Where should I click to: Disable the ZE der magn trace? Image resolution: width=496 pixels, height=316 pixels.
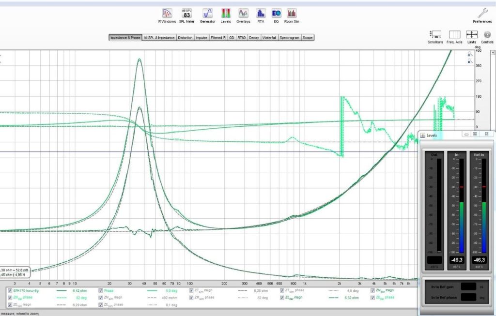pyautogui.click(x=282, y=298)
